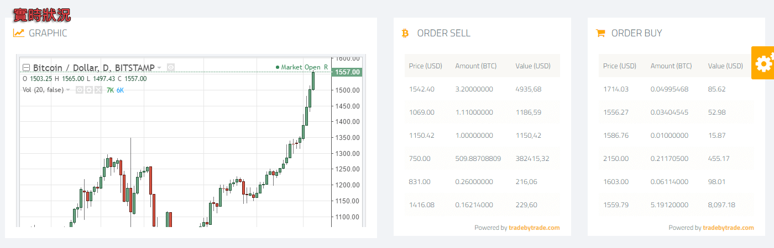The width and height of the screenshot is (774, 248).
Task: Click the chart line icon beside GRAPHIC
Action: point(19,33)
